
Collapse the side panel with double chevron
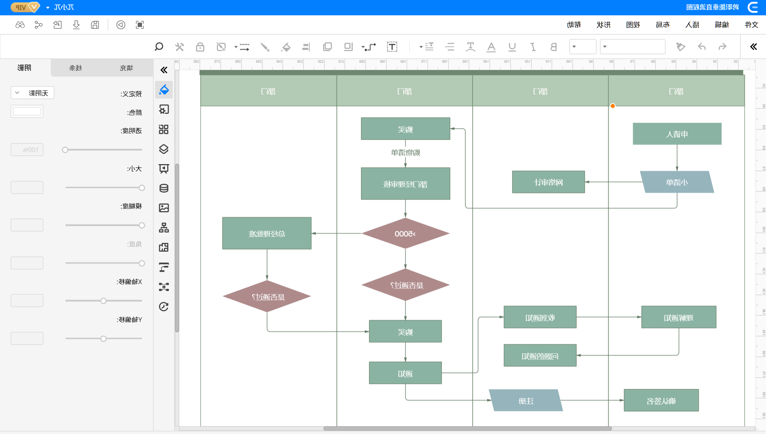[164, 70]
